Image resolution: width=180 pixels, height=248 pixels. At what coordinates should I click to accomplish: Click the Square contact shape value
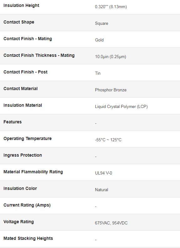(102, 24)
